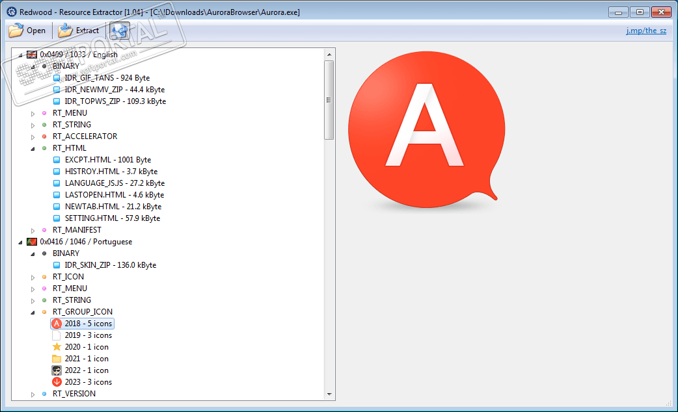Click the SETTING.HTML file icon
This screenshot has width=678, height=412.
coord(57,218)
